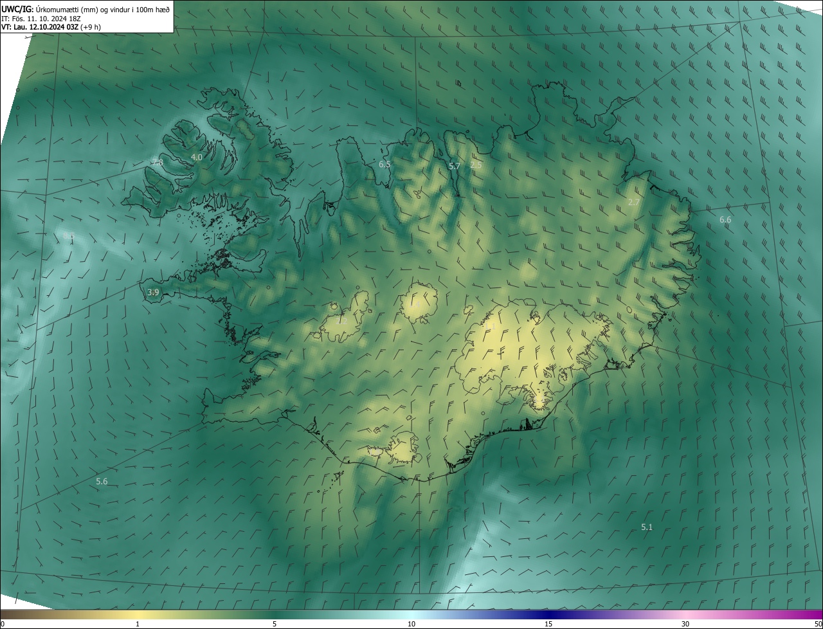Image resolution: width=823 pixels, height=629 pixels.
Task: Select the 4.0 value over the Westfjords
Action: click(x=197, y=157)
